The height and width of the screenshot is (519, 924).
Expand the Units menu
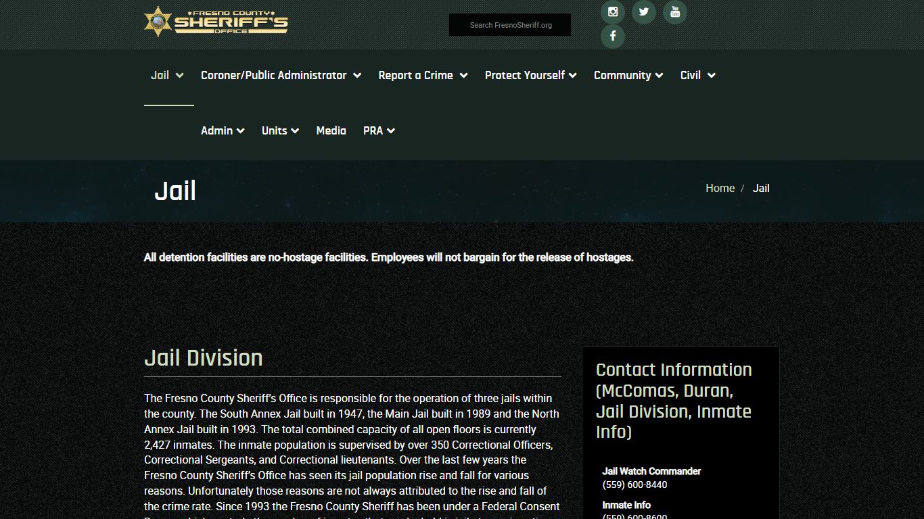click(280, 130)
